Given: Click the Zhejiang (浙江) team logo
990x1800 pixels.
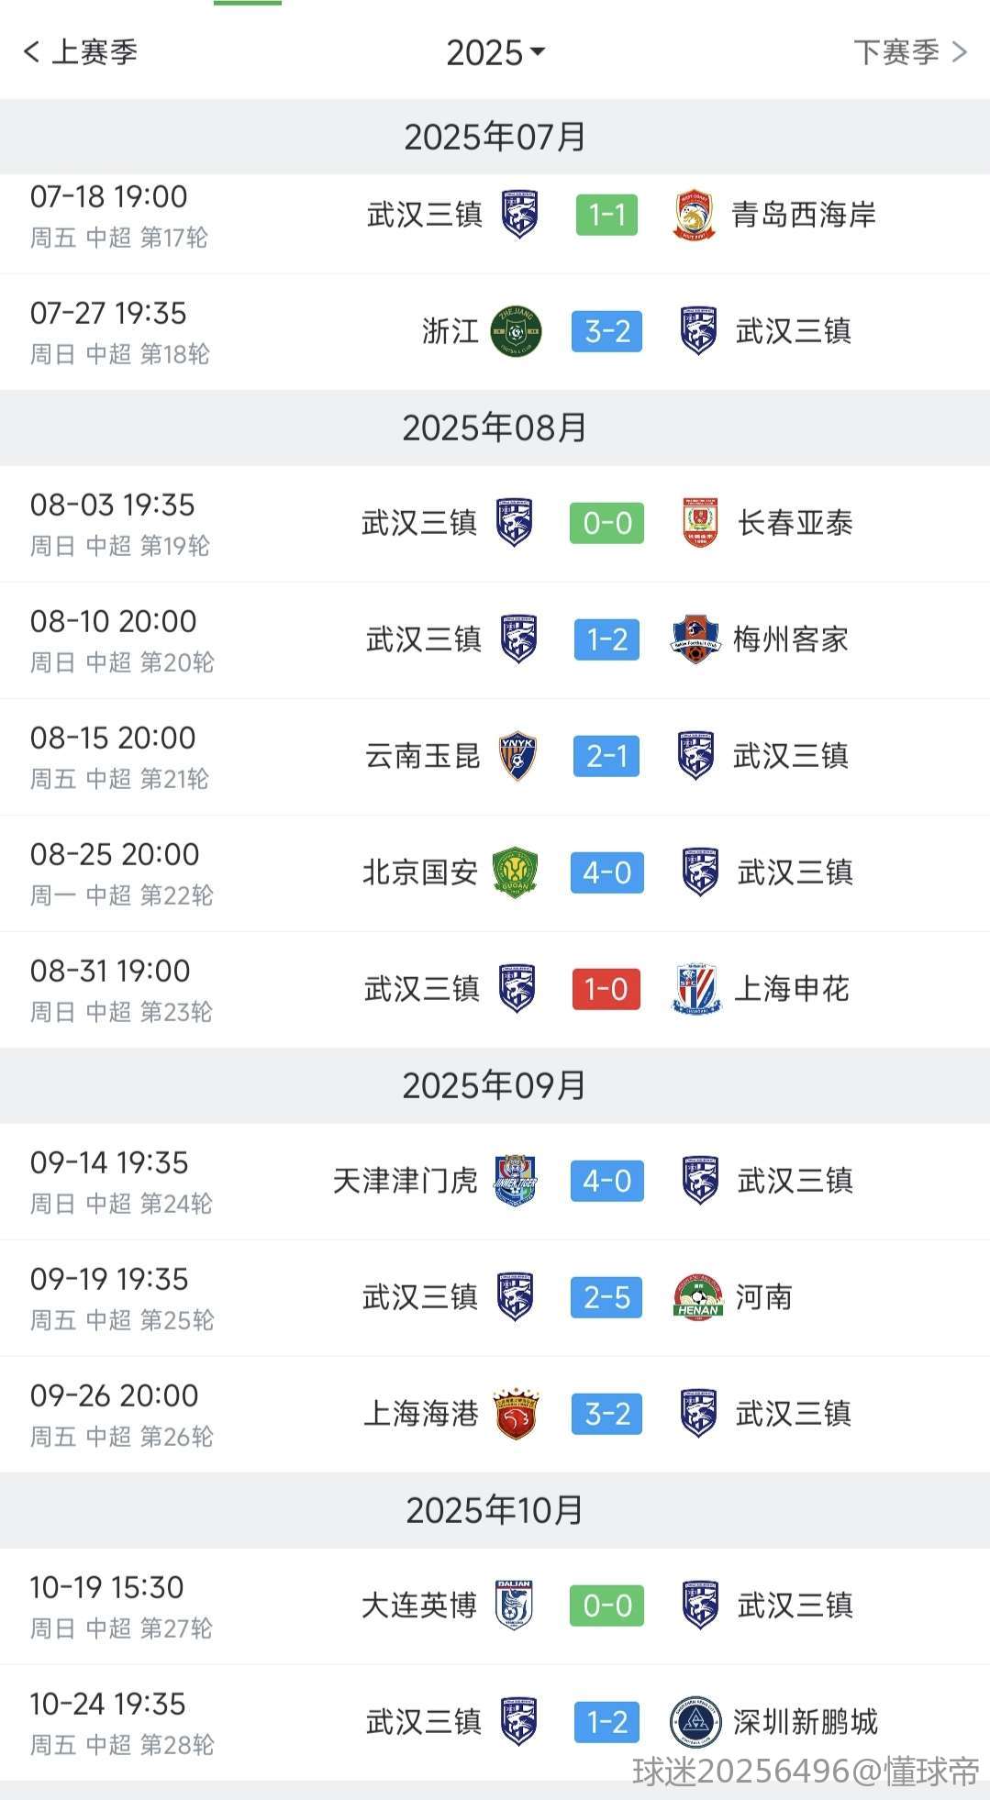Looking at the screenshot, I should point(516,331).
